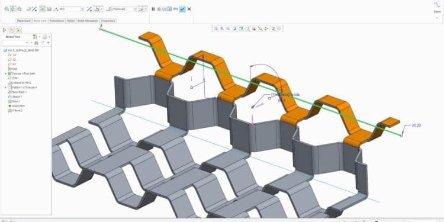Open Model Tree show options dropdown

(46, 37)
